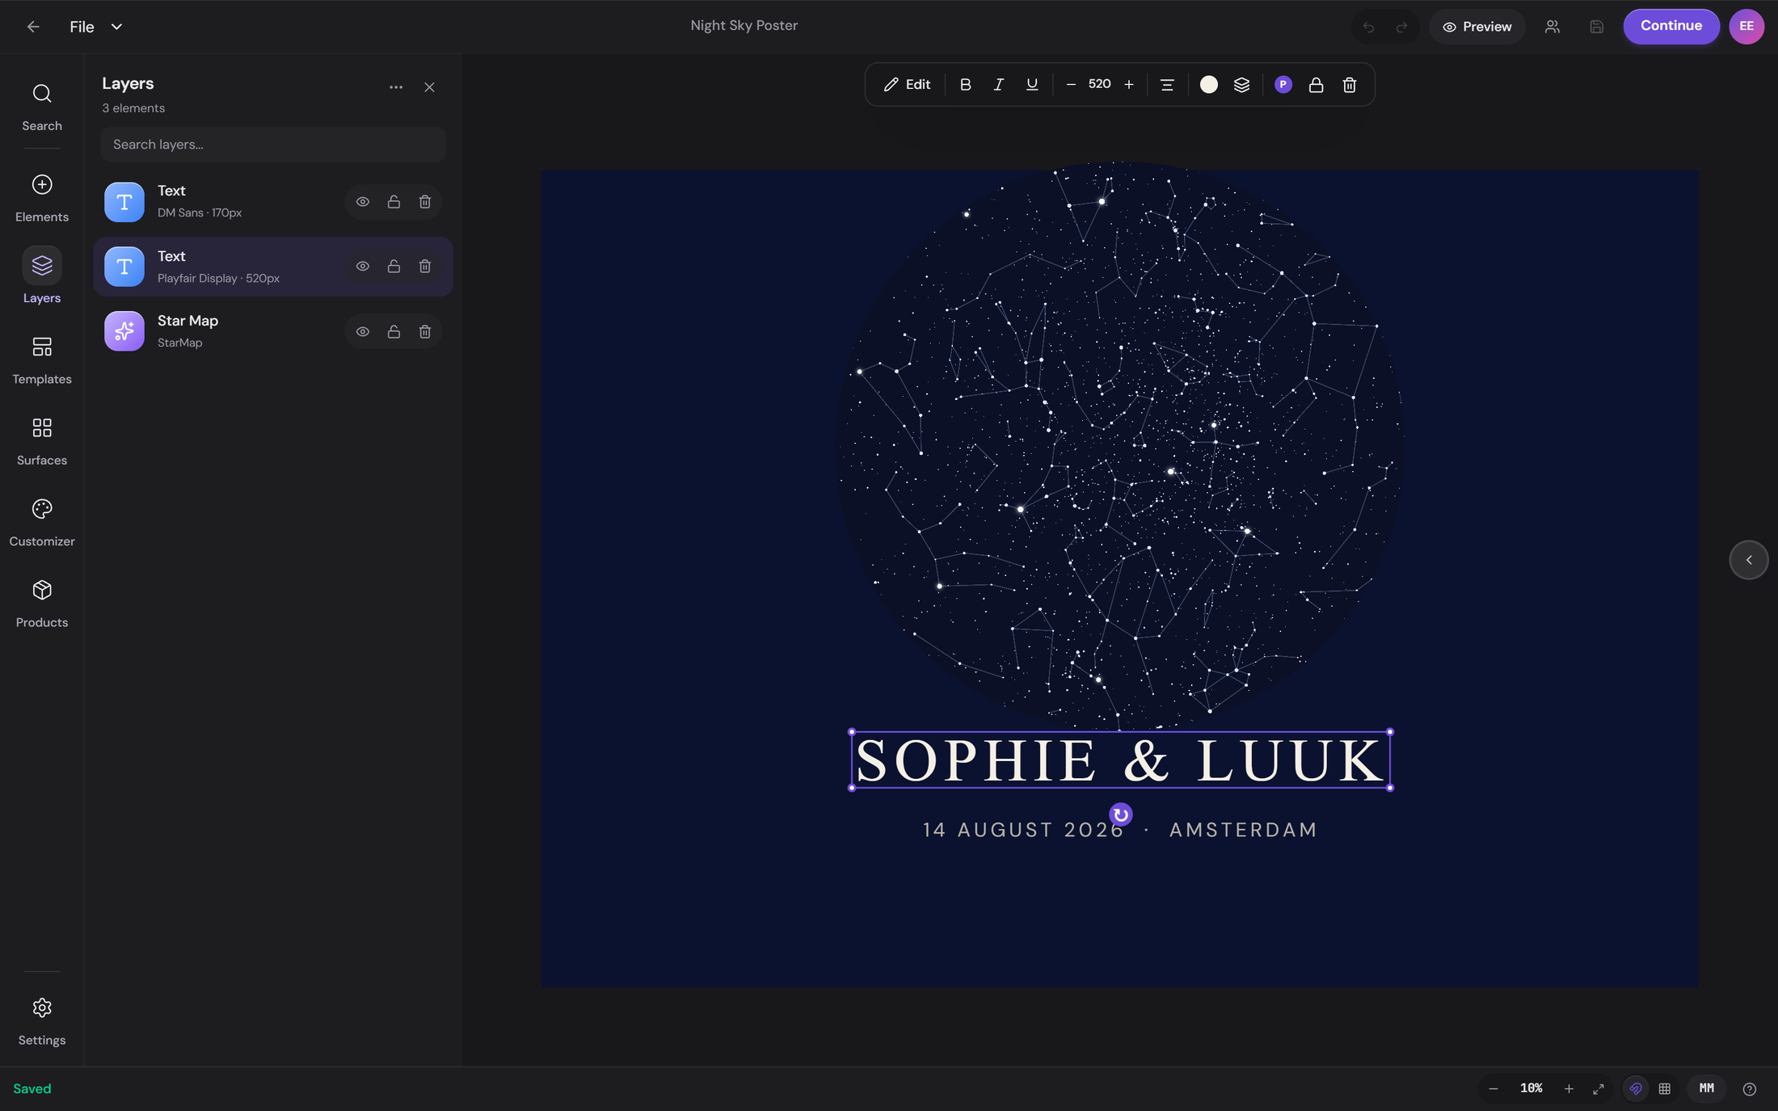The height and width of the screenshot is (1111, 1778).
Task: Open the Products panel
Action: [x=42, y=603]
